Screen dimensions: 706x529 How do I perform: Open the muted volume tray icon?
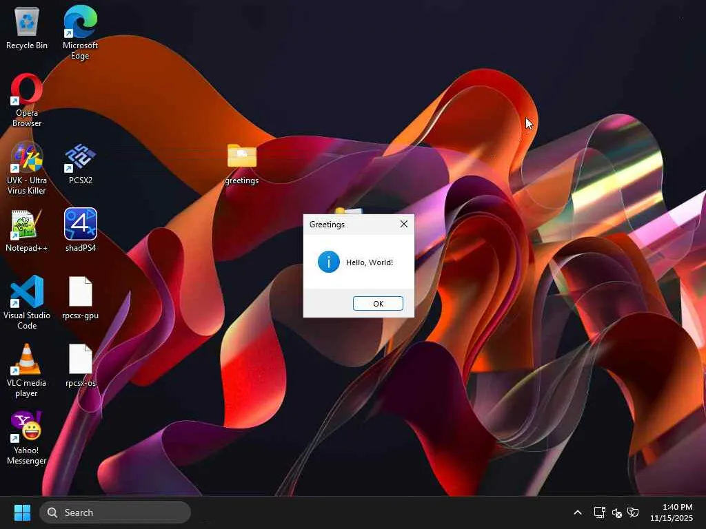[x=617, y=512]
